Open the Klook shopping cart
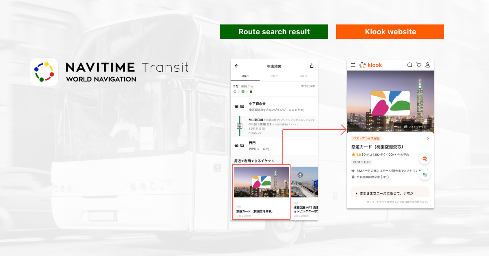Viewport: 489px width, 256px height. pos(419,65)
